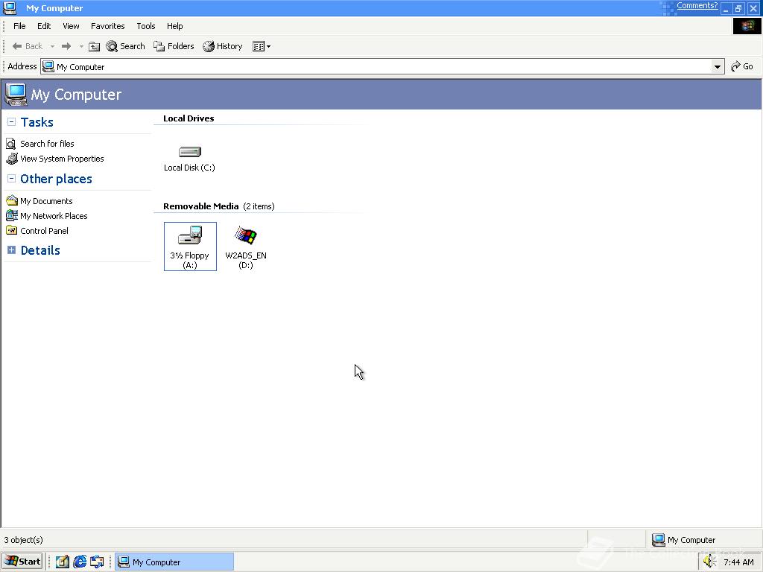Click the Start button
This screenshot has height=572, width=763.
pyautogui.click(x=22, y=562)
